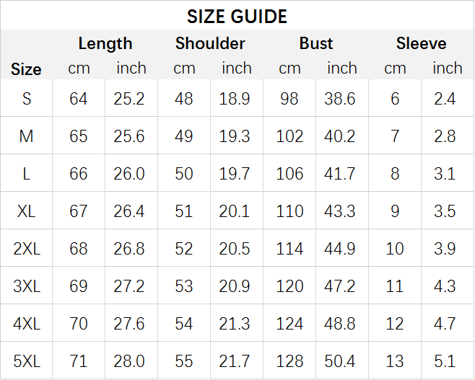Click the S size row label
The image size is (475, 380).
coord(27,98)
